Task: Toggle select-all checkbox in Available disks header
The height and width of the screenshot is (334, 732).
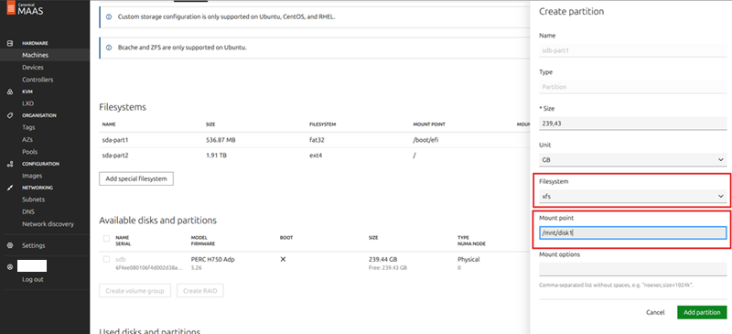Action: click(106, 238)
